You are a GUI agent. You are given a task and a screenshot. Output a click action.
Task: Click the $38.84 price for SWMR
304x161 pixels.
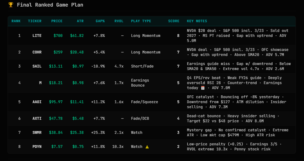[56, 133]
